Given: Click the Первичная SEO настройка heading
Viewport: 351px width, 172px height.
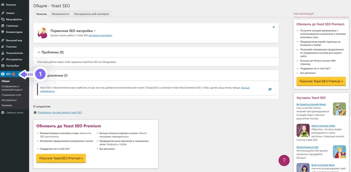Looking at the screenshot, I should (72, 30).
